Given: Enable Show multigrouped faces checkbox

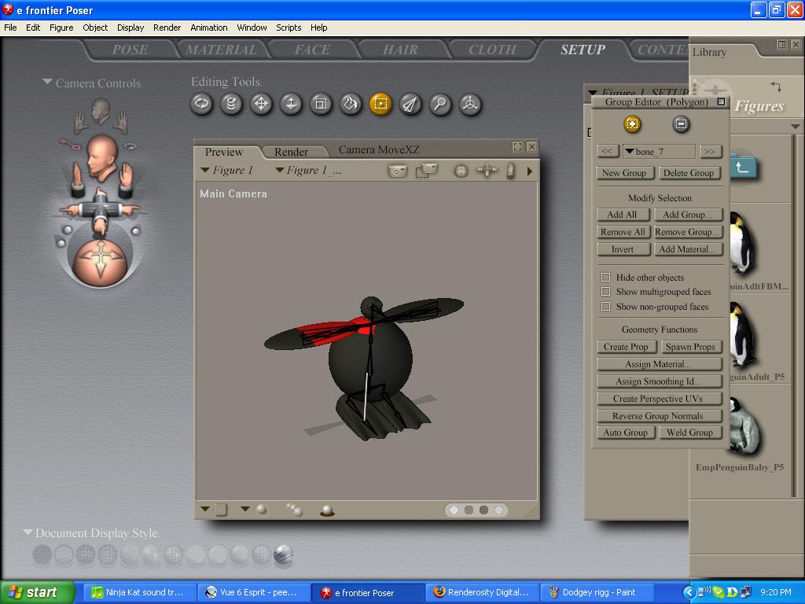Looking at the screenshot, I should pyautogui.click(x=606, y=292).
